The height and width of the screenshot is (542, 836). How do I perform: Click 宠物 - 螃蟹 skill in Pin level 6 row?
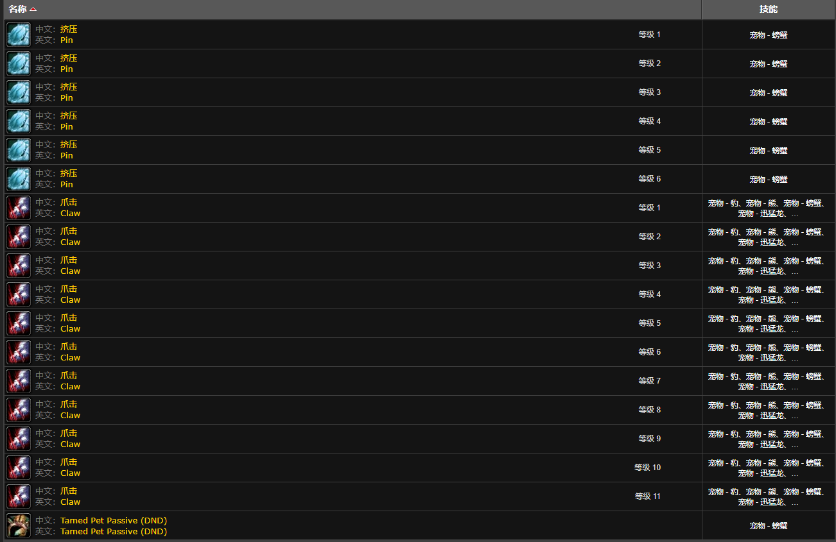point(769,179)
